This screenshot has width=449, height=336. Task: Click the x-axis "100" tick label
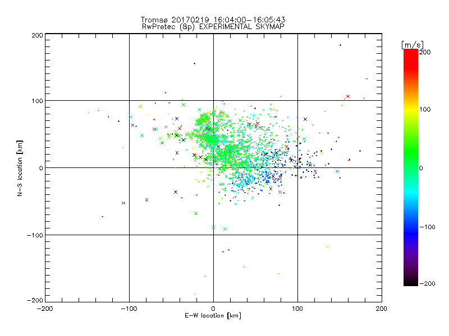point(297,309)
